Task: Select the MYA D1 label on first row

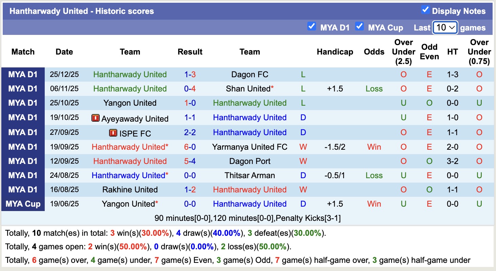Action: pos(23,75)
